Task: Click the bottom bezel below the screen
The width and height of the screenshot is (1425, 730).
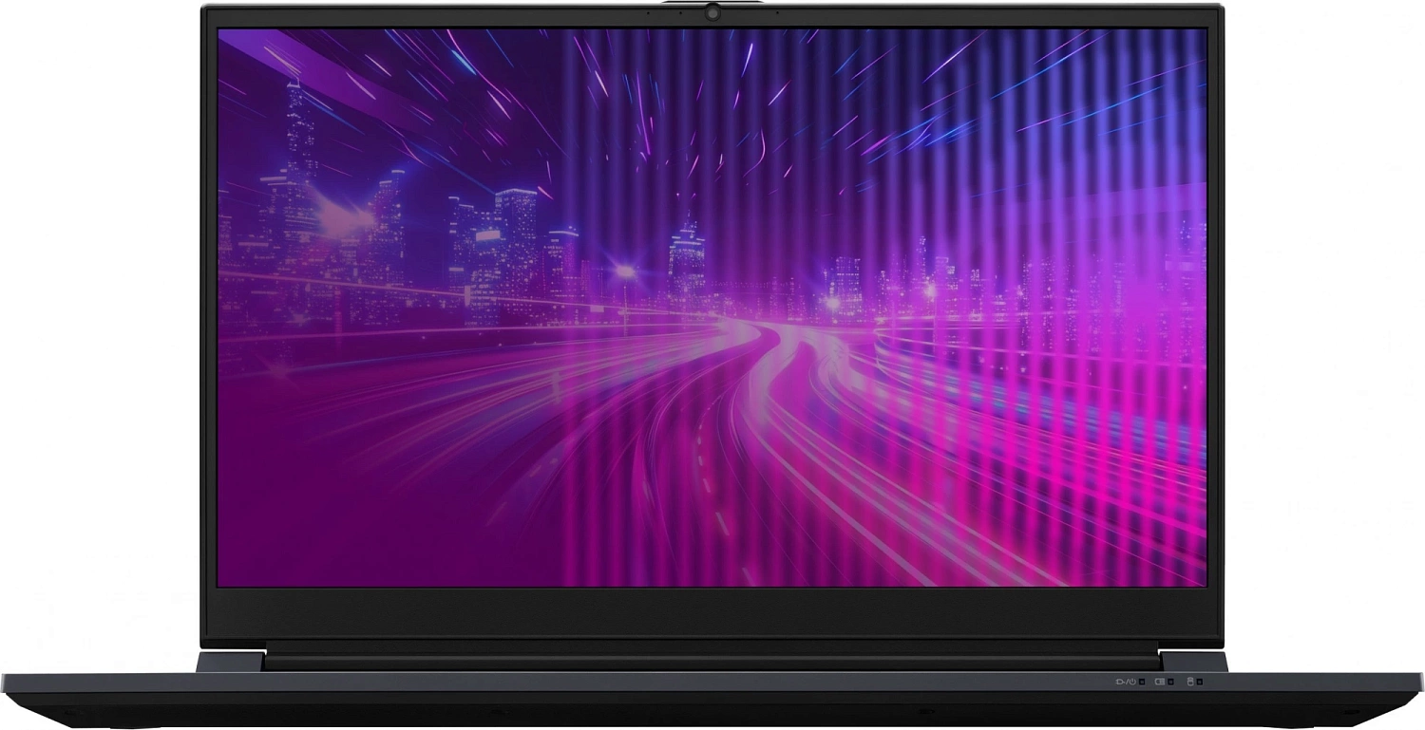Action: tap(712, 612)
